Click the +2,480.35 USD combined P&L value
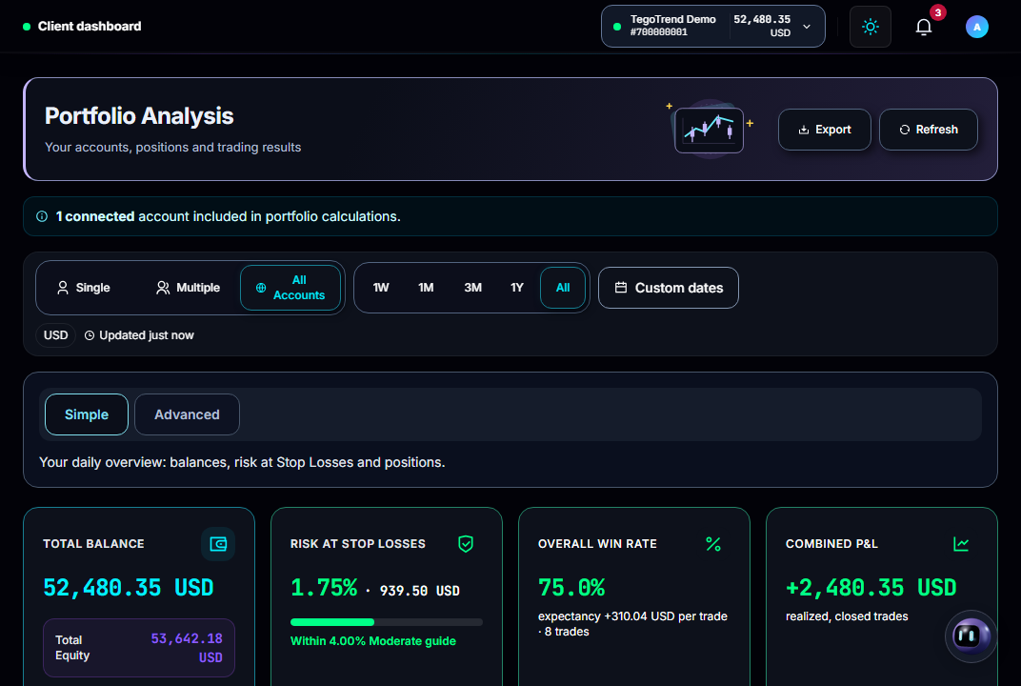This screenshot has height=686, width=1021. (x=871, y=588)
